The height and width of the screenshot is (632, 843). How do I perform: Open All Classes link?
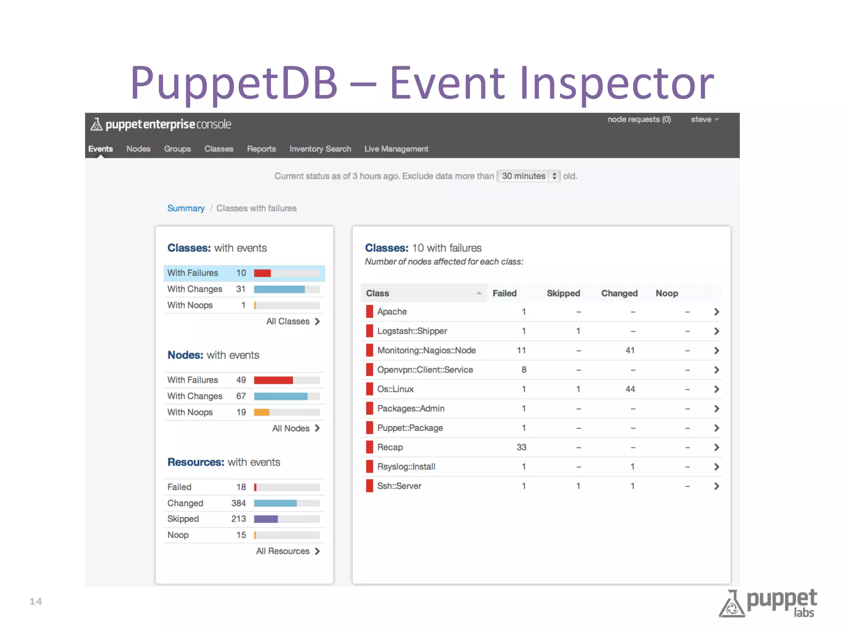tap(293, 321)
